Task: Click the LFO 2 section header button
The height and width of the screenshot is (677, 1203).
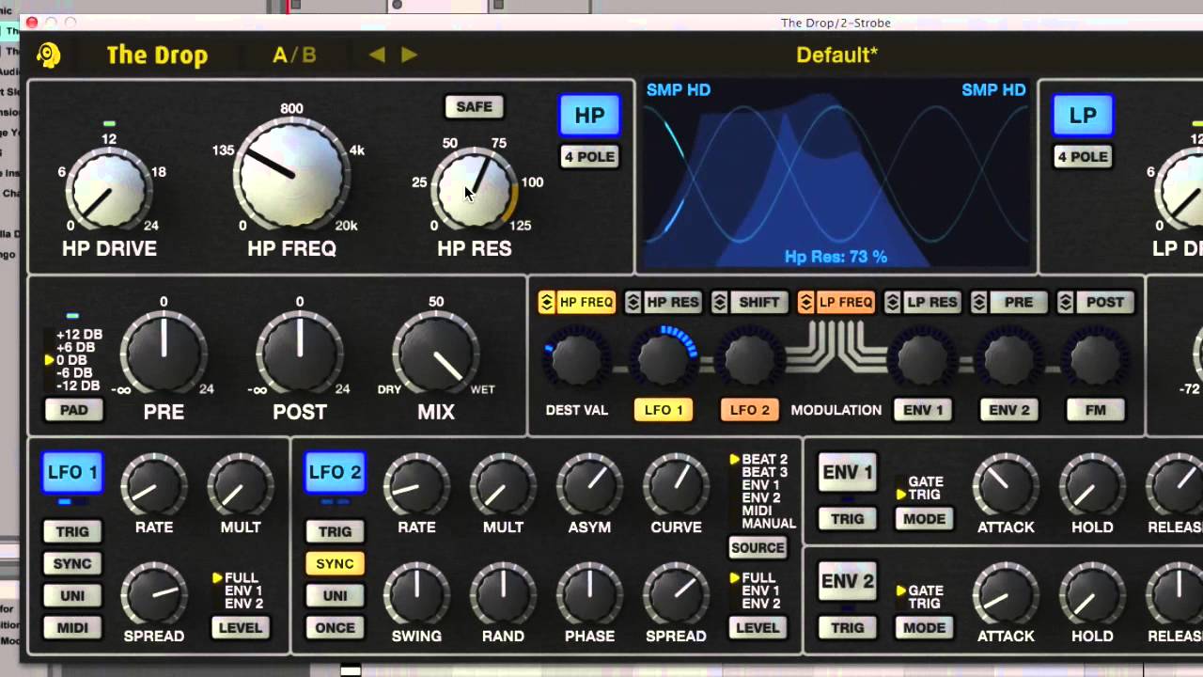Action: point(335,472)
